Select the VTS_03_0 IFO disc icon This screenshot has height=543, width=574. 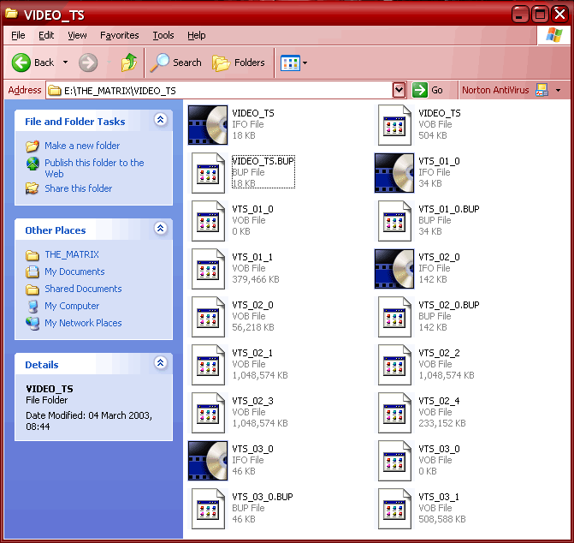pos(208,461)
